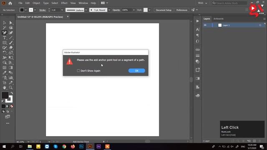Set paint mode to Color

(x=3, y=106)
